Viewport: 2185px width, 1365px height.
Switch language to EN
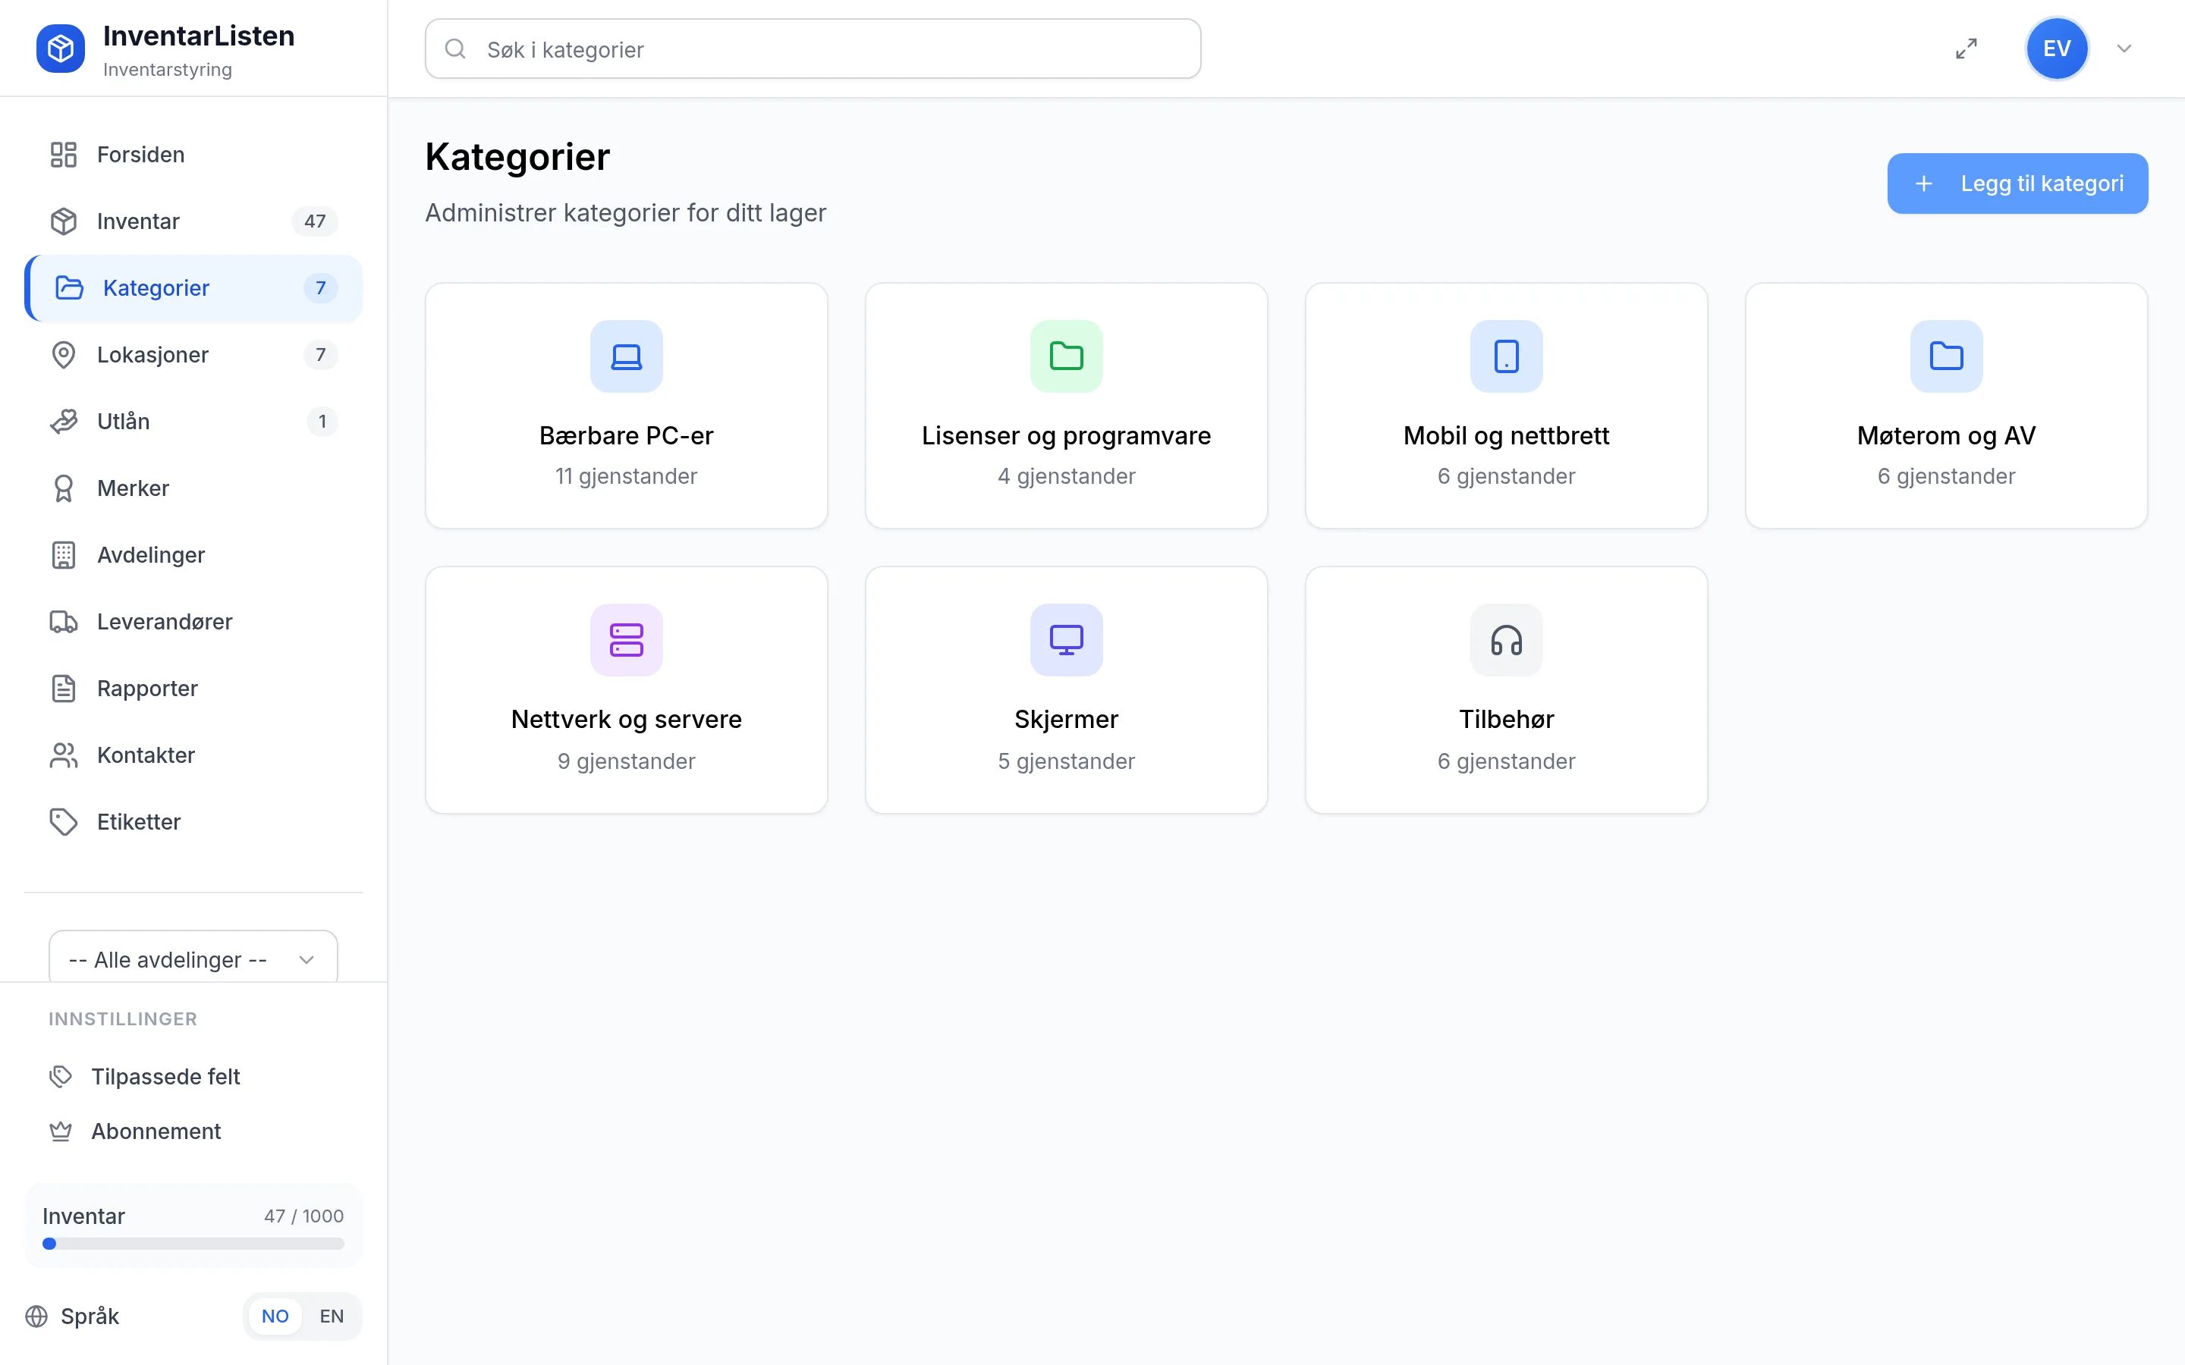[x=332, y=1316]
